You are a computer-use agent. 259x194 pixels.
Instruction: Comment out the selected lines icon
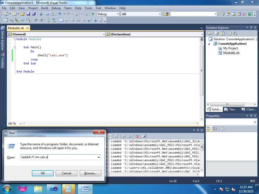(48, 20)
